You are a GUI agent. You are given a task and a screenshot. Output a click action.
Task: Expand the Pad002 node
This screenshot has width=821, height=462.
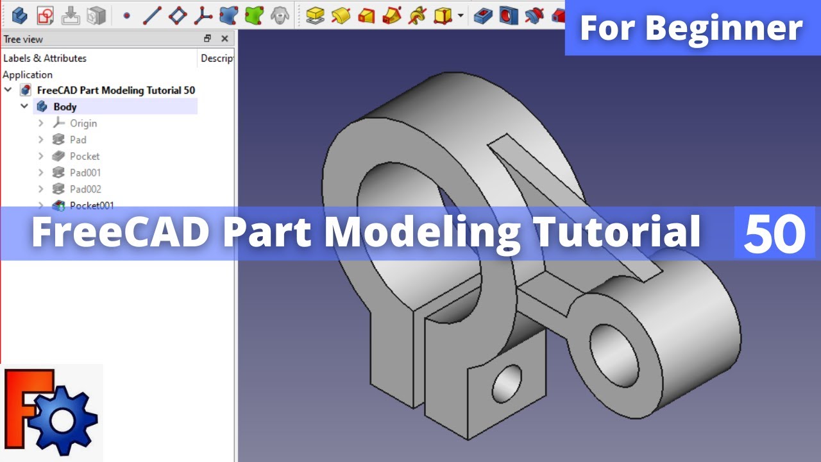pos(41,189)
